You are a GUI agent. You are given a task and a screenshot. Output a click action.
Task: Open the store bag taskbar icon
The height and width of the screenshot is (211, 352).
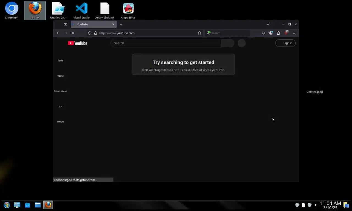click(x=28, y=205)
